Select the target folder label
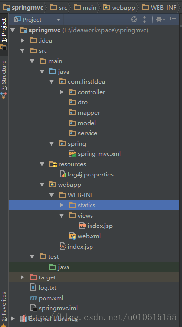 [47, 277]
